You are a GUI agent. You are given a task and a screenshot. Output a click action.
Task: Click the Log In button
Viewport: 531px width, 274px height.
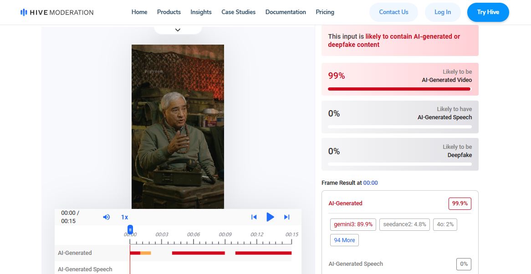[x=442, y=12]
